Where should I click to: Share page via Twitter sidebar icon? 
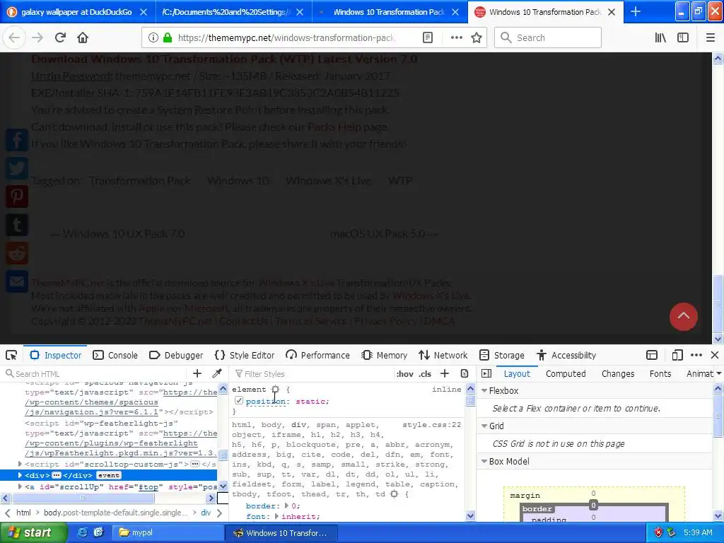(17, 168)
